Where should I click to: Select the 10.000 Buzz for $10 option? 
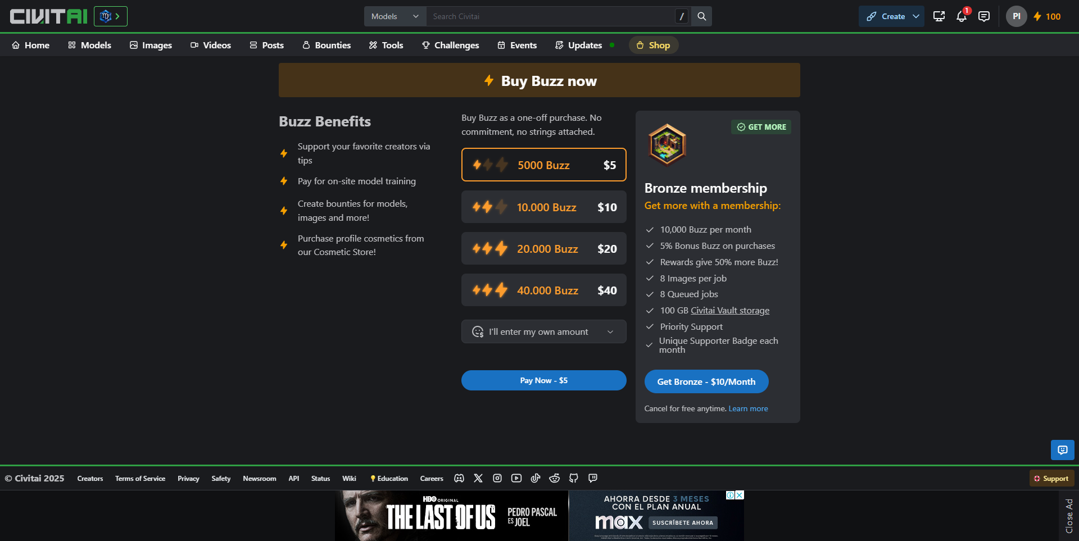click(544, 207)
